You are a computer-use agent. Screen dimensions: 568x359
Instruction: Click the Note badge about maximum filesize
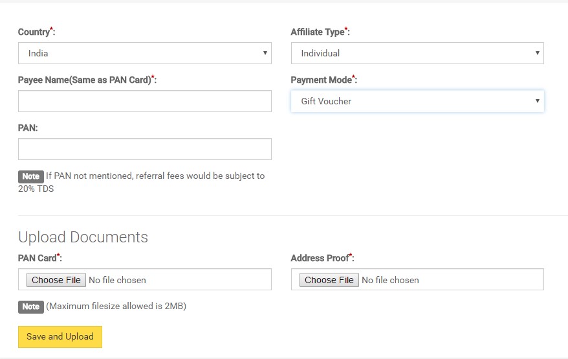pos(31,307)
